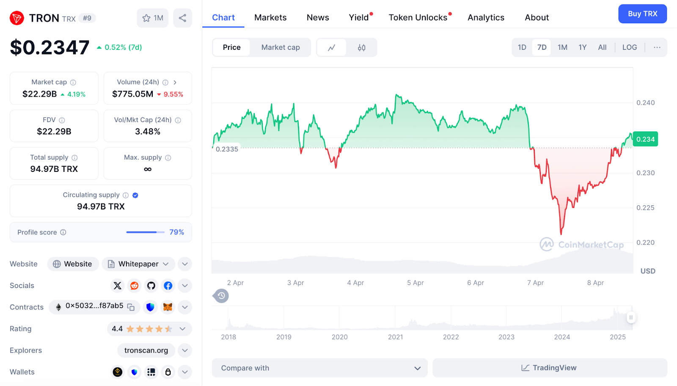Toggle LOG scale on chart
Screen dimensions: 677x386
630,47
